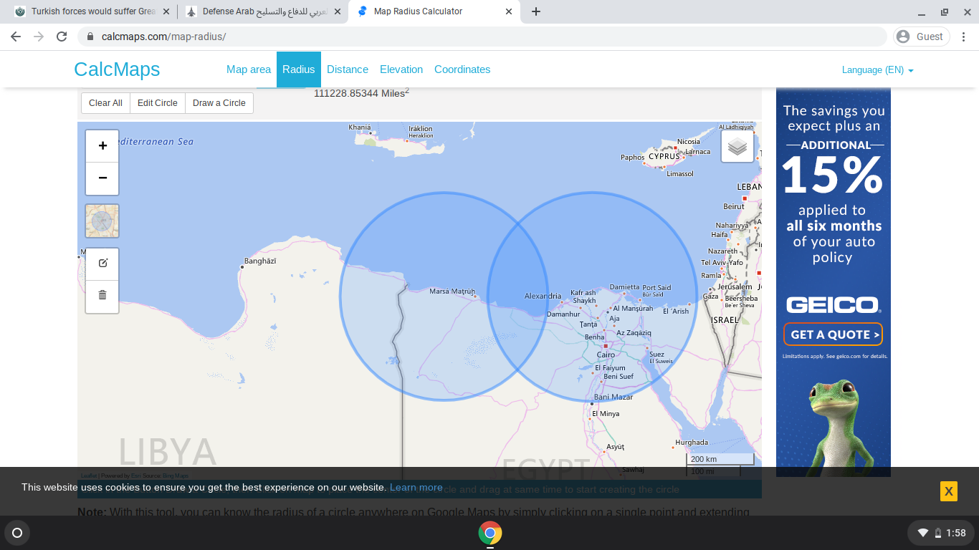Click the Leaflet attribution link
979x550 pixels.
[88, 476]
